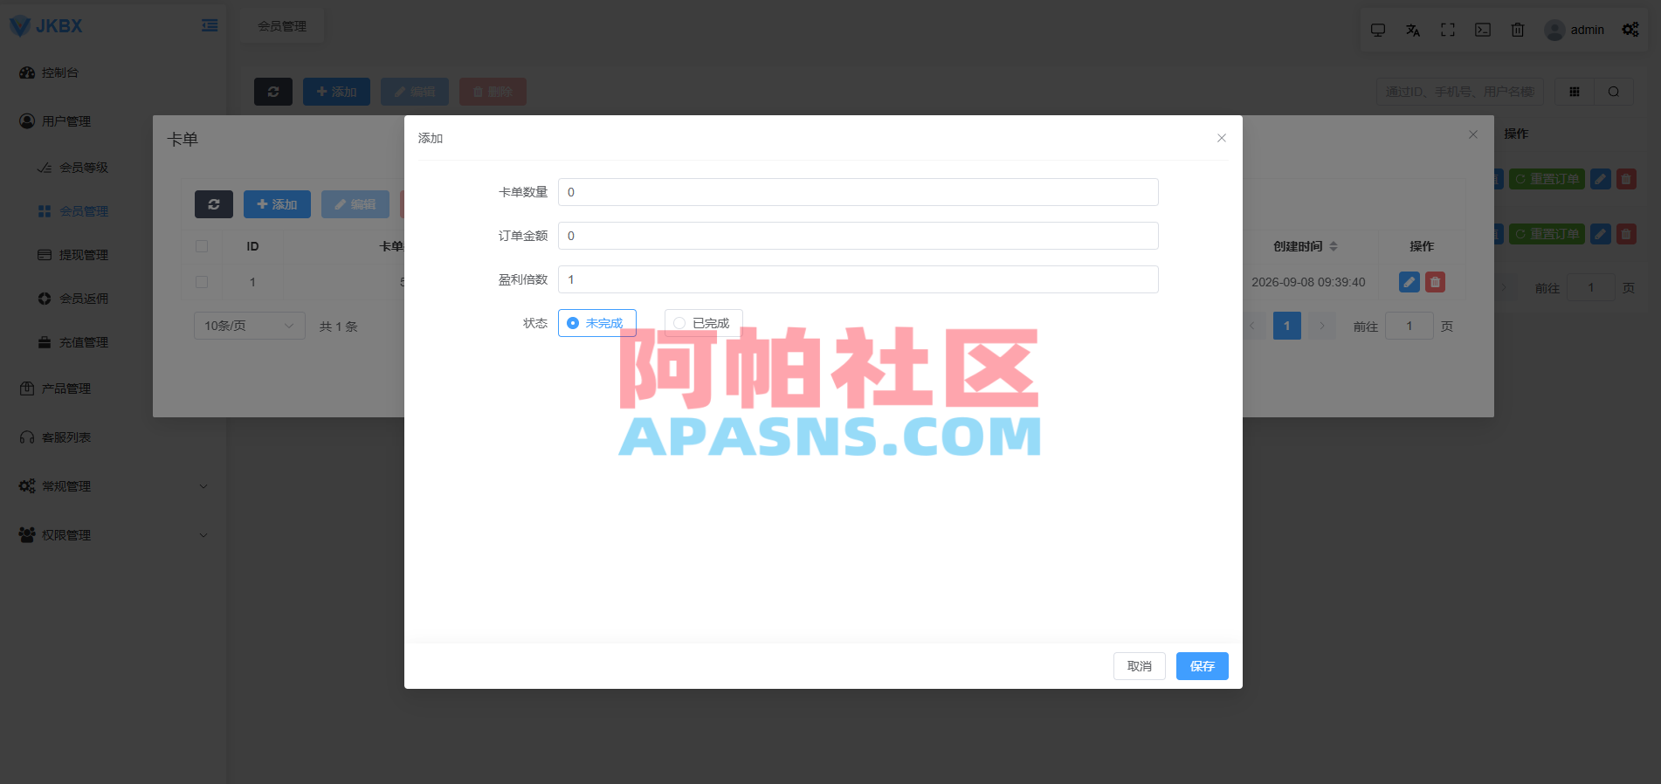Select the 未完成 status radio button

pos(596,323)
